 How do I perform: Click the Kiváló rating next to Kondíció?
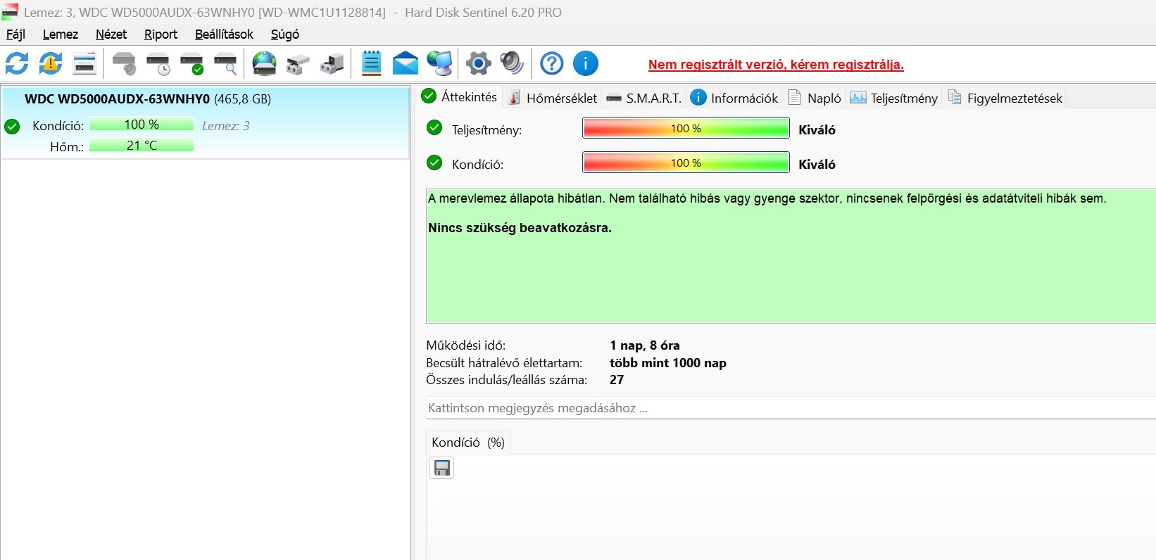817,164
